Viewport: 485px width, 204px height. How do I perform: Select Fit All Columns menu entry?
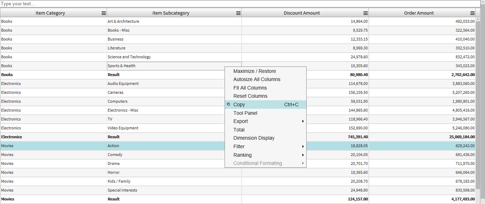(x=250, y=88)
